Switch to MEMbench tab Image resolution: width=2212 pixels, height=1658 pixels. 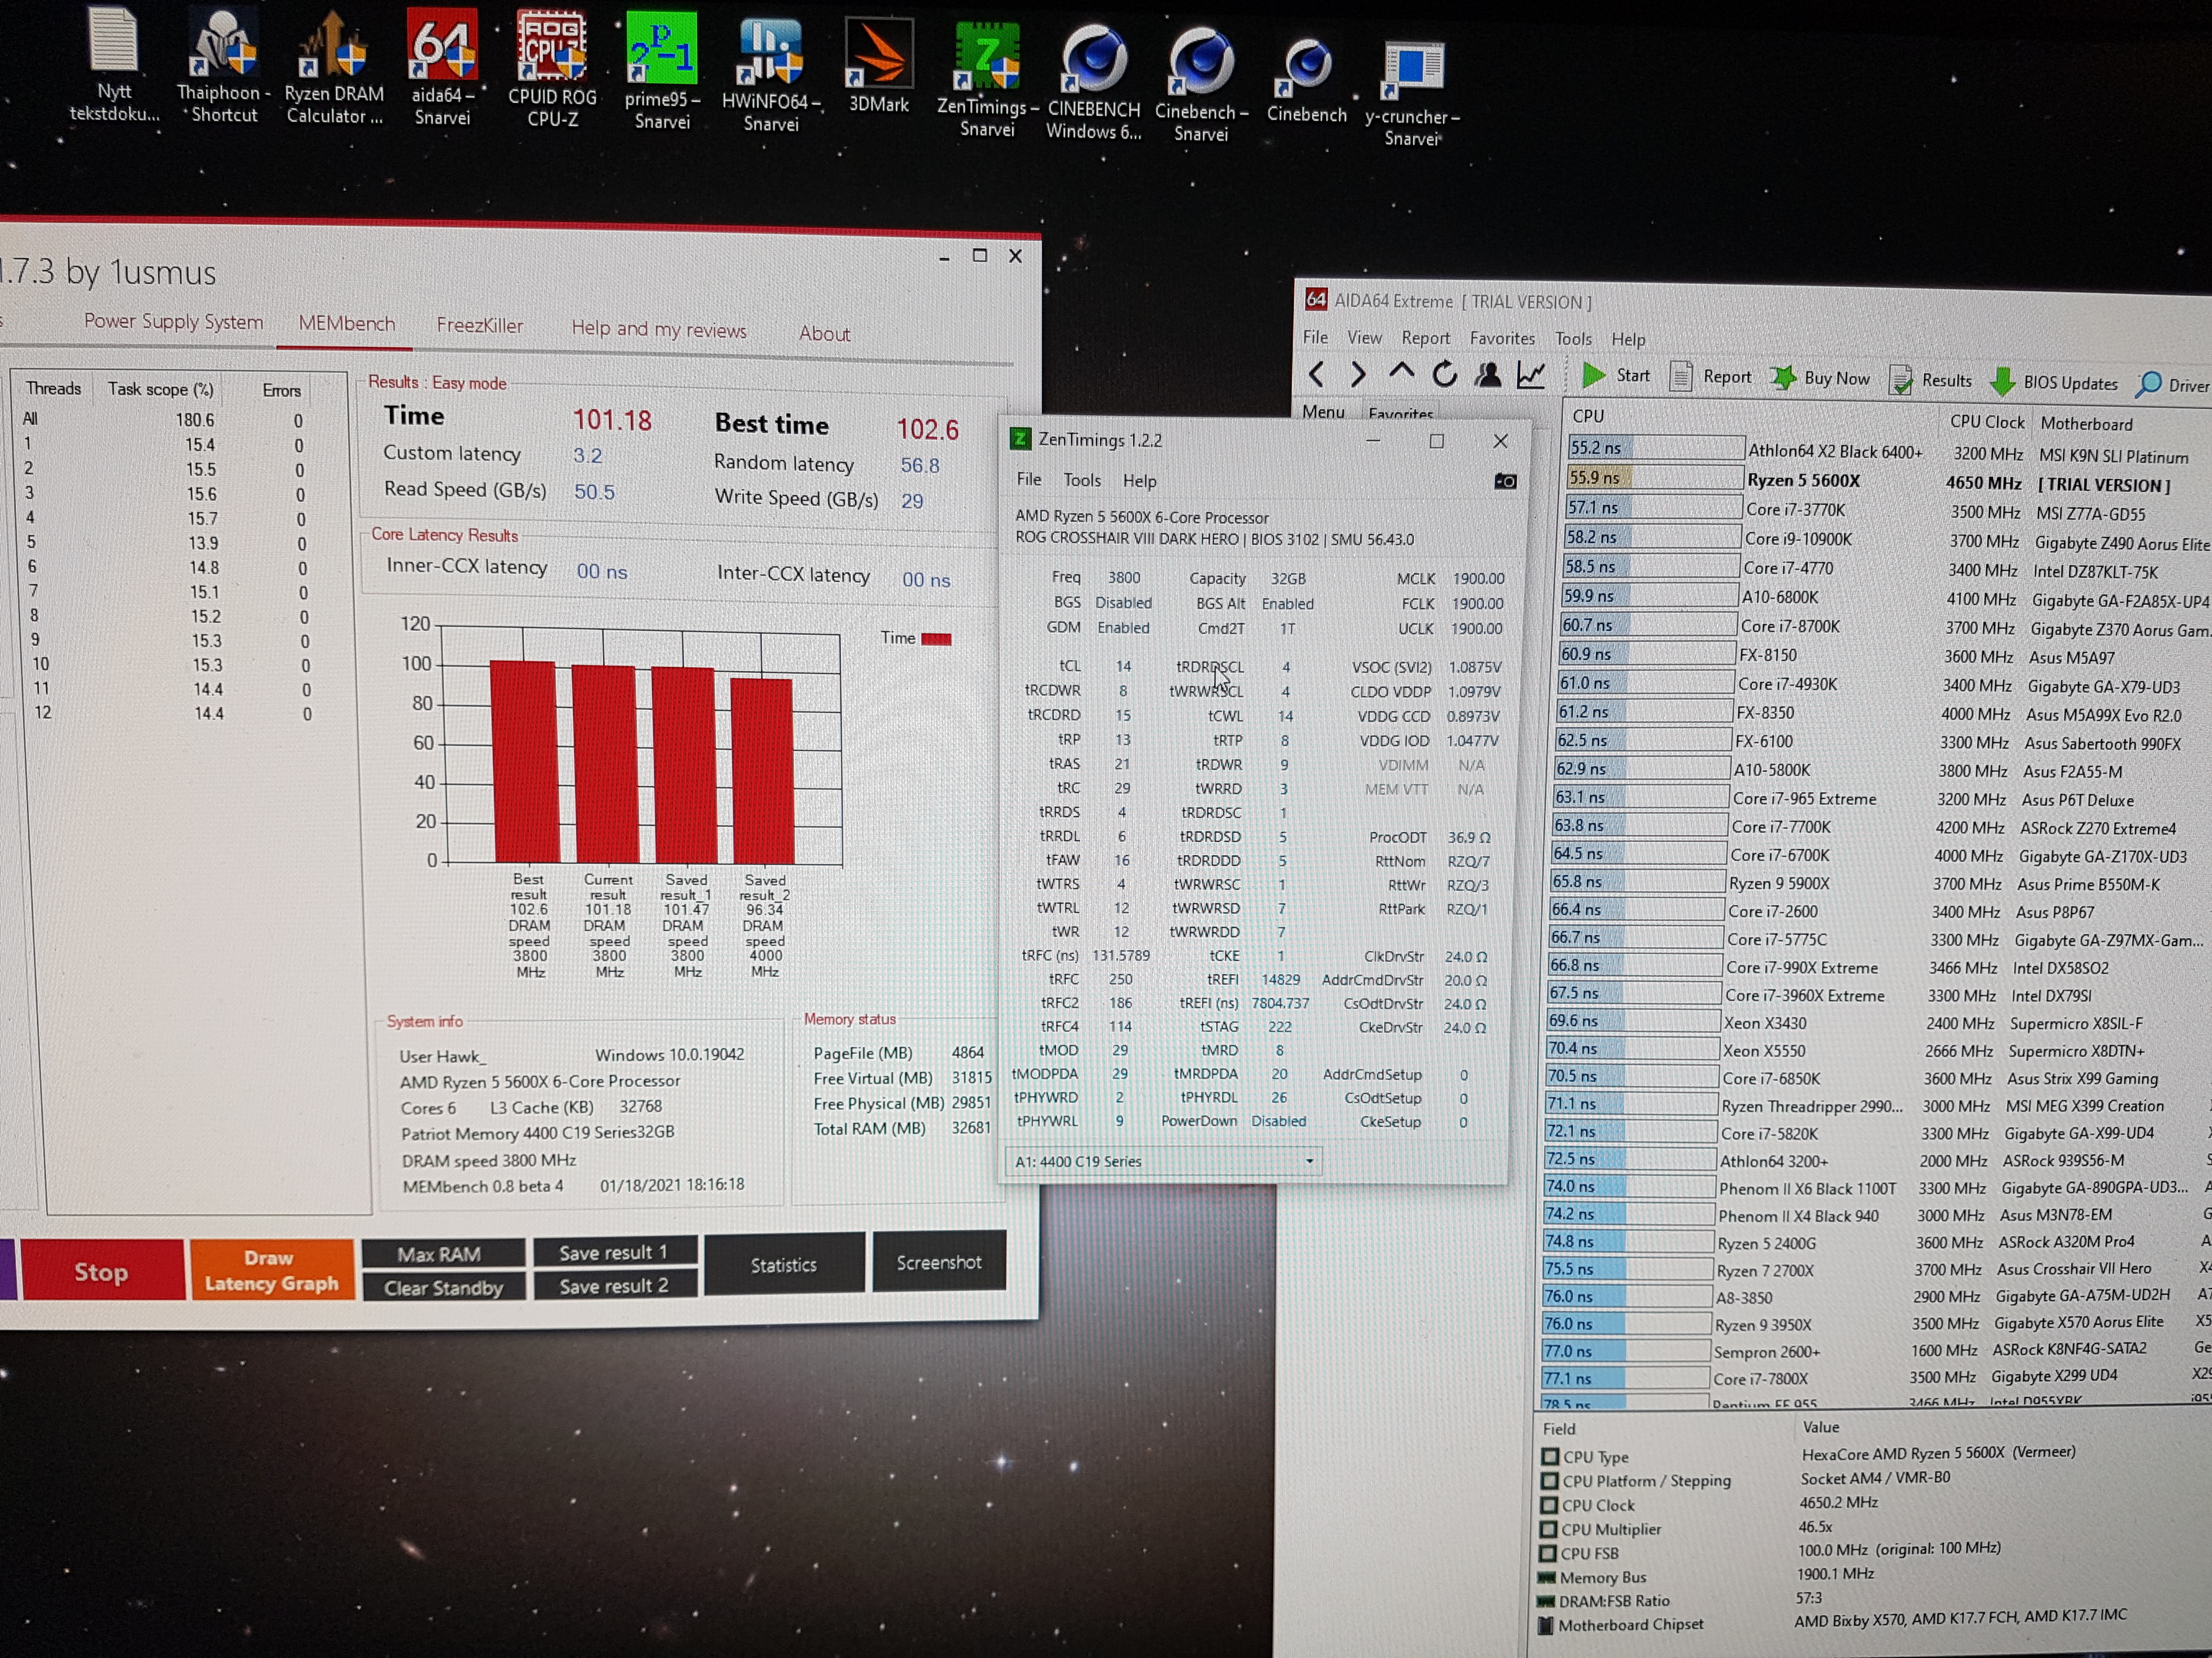[346, 324]
